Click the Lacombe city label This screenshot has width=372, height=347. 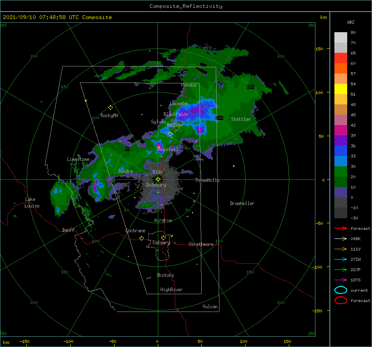pos(179,104)
